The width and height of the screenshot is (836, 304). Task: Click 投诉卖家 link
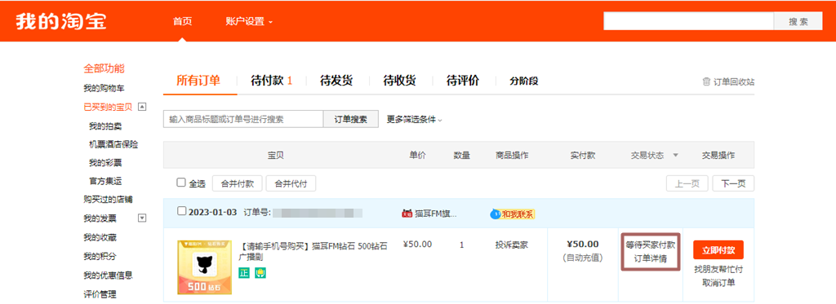(x=511, y=245)
